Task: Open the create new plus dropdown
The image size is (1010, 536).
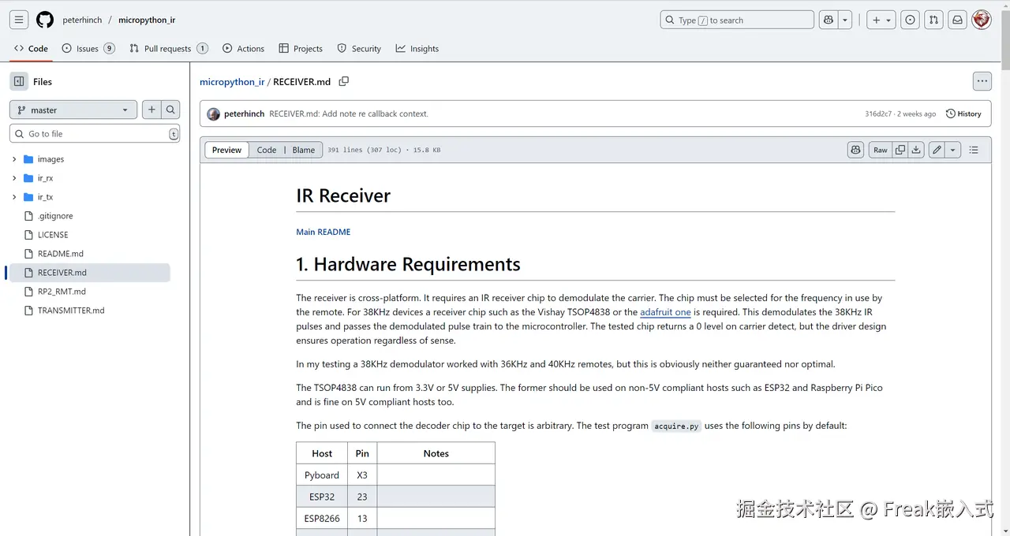Action: coord(881,20)
